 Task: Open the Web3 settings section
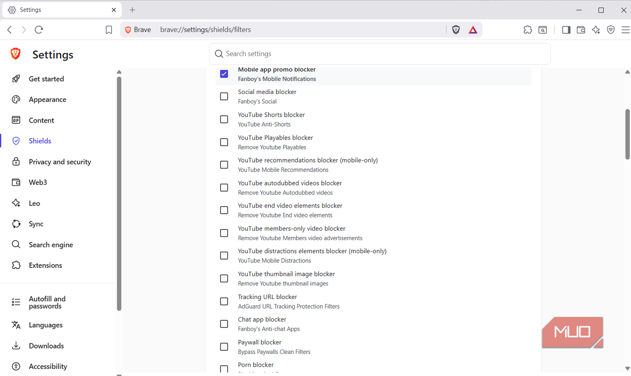click(x=38, y=182)
